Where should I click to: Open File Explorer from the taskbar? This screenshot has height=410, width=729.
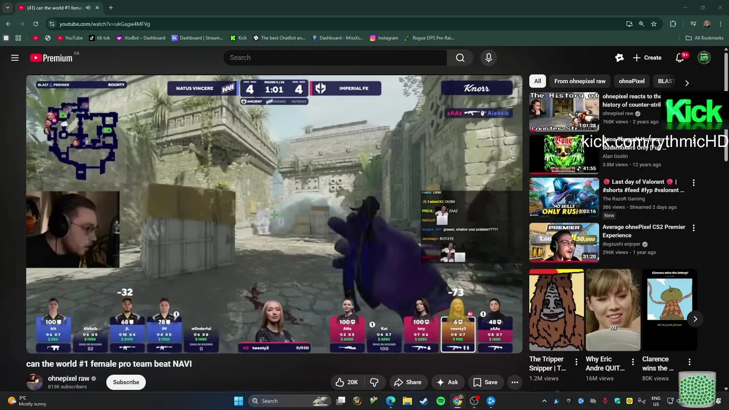pyautogui.click(x=407, y=401)
